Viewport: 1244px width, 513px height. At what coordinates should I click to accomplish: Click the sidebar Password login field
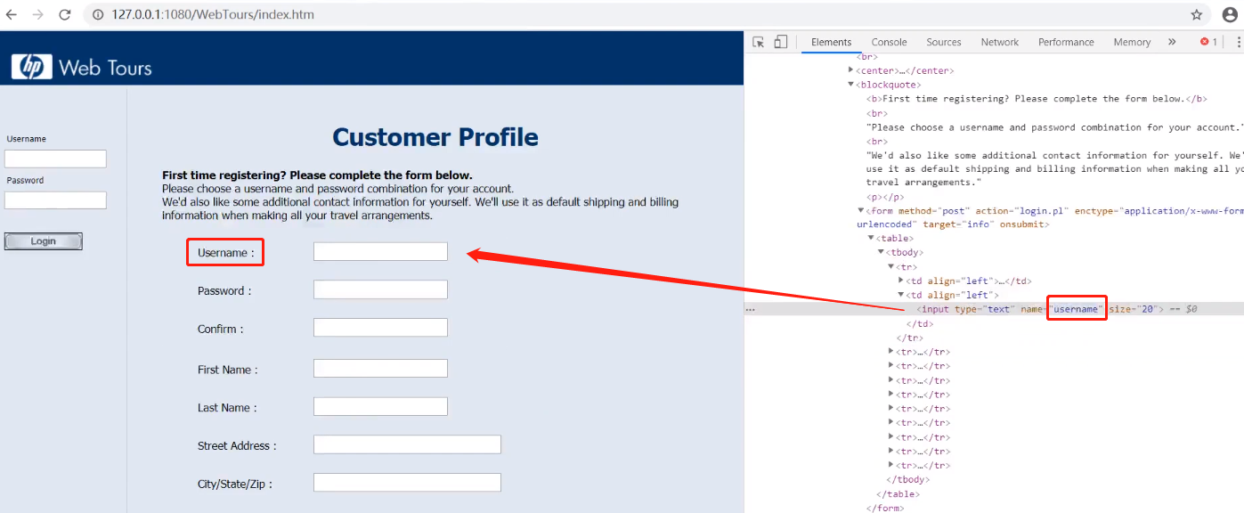click(55, 200)
